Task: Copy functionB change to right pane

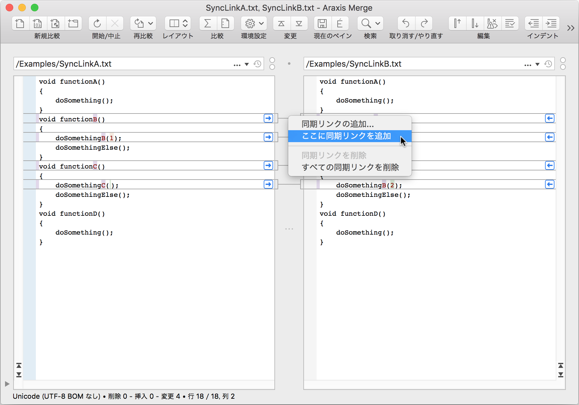Action: (268, 119)
